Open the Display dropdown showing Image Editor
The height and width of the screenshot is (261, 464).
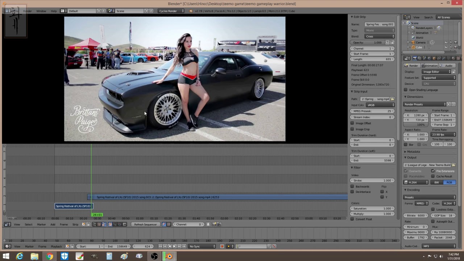pos(436,72)
